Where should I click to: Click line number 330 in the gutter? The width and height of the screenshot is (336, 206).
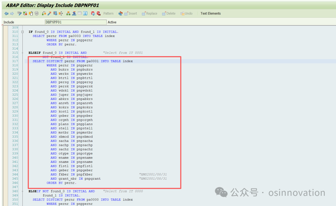coord(15,116)
